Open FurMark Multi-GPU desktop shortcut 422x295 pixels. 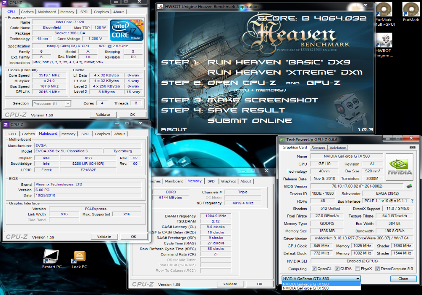[x=384, y=13]
